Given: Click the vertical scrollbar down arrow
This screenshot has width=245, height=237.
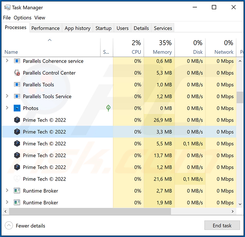Looking at the screenshot, I should (x=240, y=204).
